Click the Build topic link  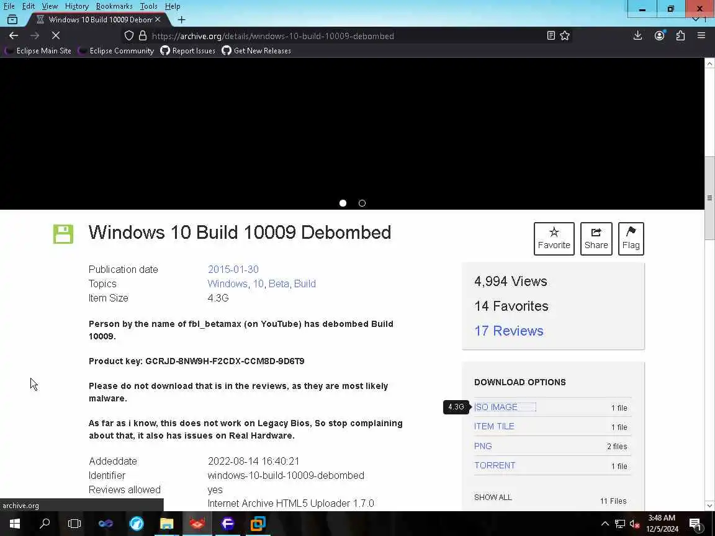[305, 284]
